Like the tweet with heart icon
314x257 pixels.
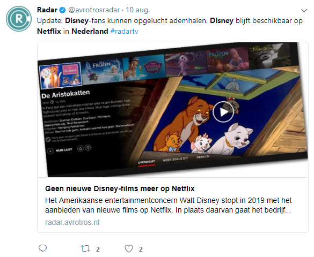pos(129,249)
